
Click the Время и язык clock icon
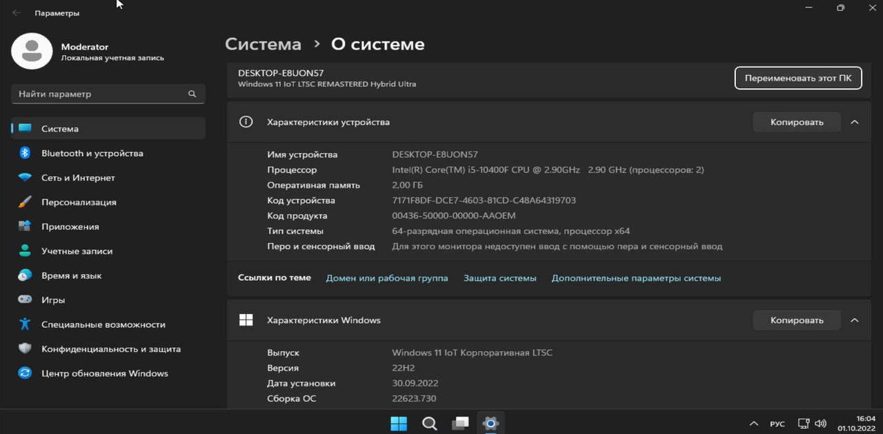click(x=25, y=275)
